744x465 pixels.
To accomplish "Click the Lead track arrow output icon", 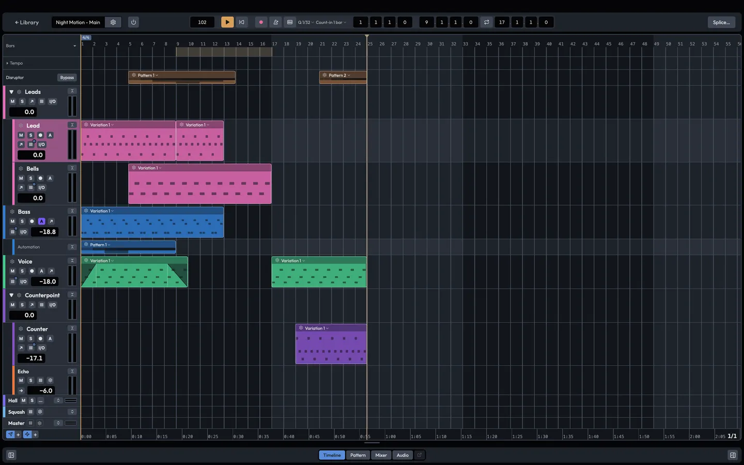I will pyautogui.click(x=21, y=145).
